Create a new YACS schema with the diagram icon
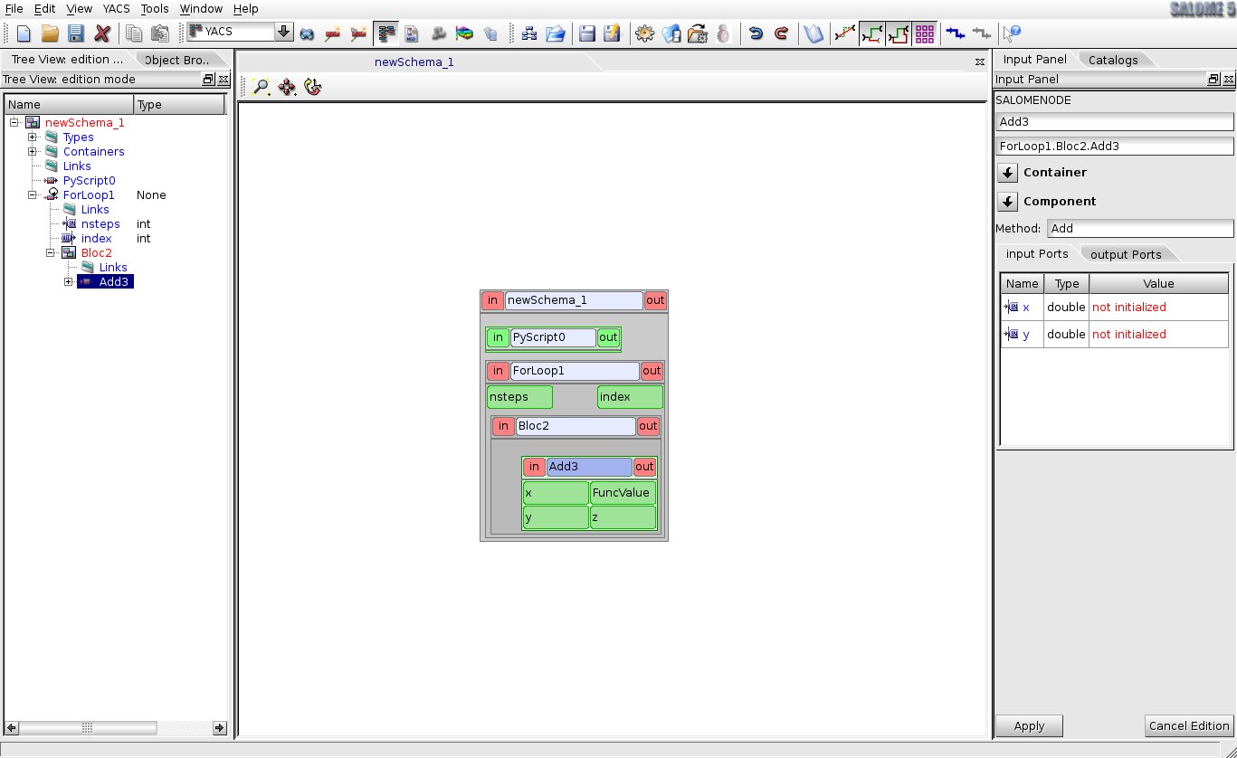Screen dimensions: 1237x758 [529, 33]
